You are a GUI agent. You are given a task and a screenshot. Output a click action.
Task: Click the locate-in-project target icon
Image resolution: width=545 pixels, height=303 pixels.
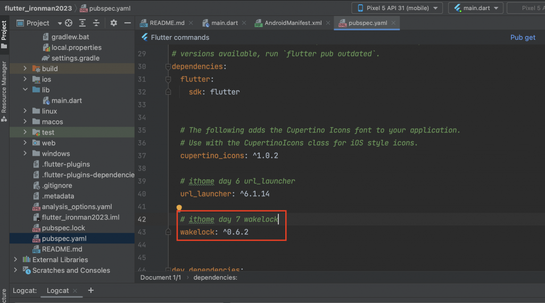click(69, 23)
